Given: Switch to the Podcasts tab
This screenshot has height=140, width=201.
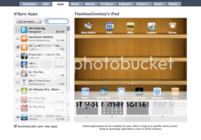Looking at the screenshot, I should click(125, 4).
